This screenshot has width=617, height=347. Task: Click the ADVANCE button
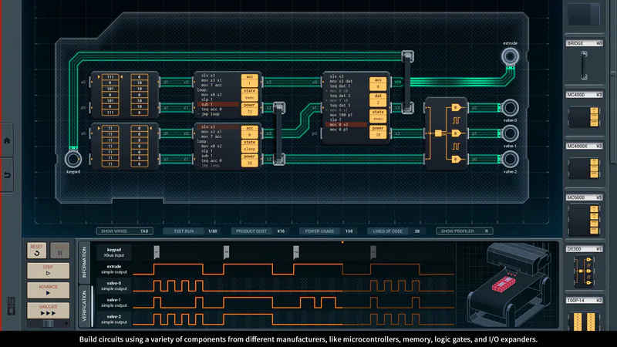pos(48,290)
